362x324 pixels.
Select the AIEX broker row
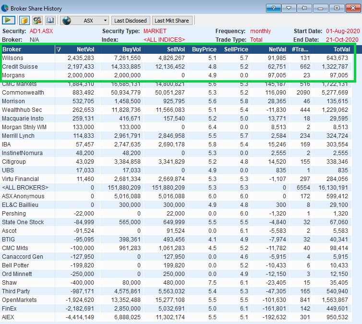[x=177, y=317]
